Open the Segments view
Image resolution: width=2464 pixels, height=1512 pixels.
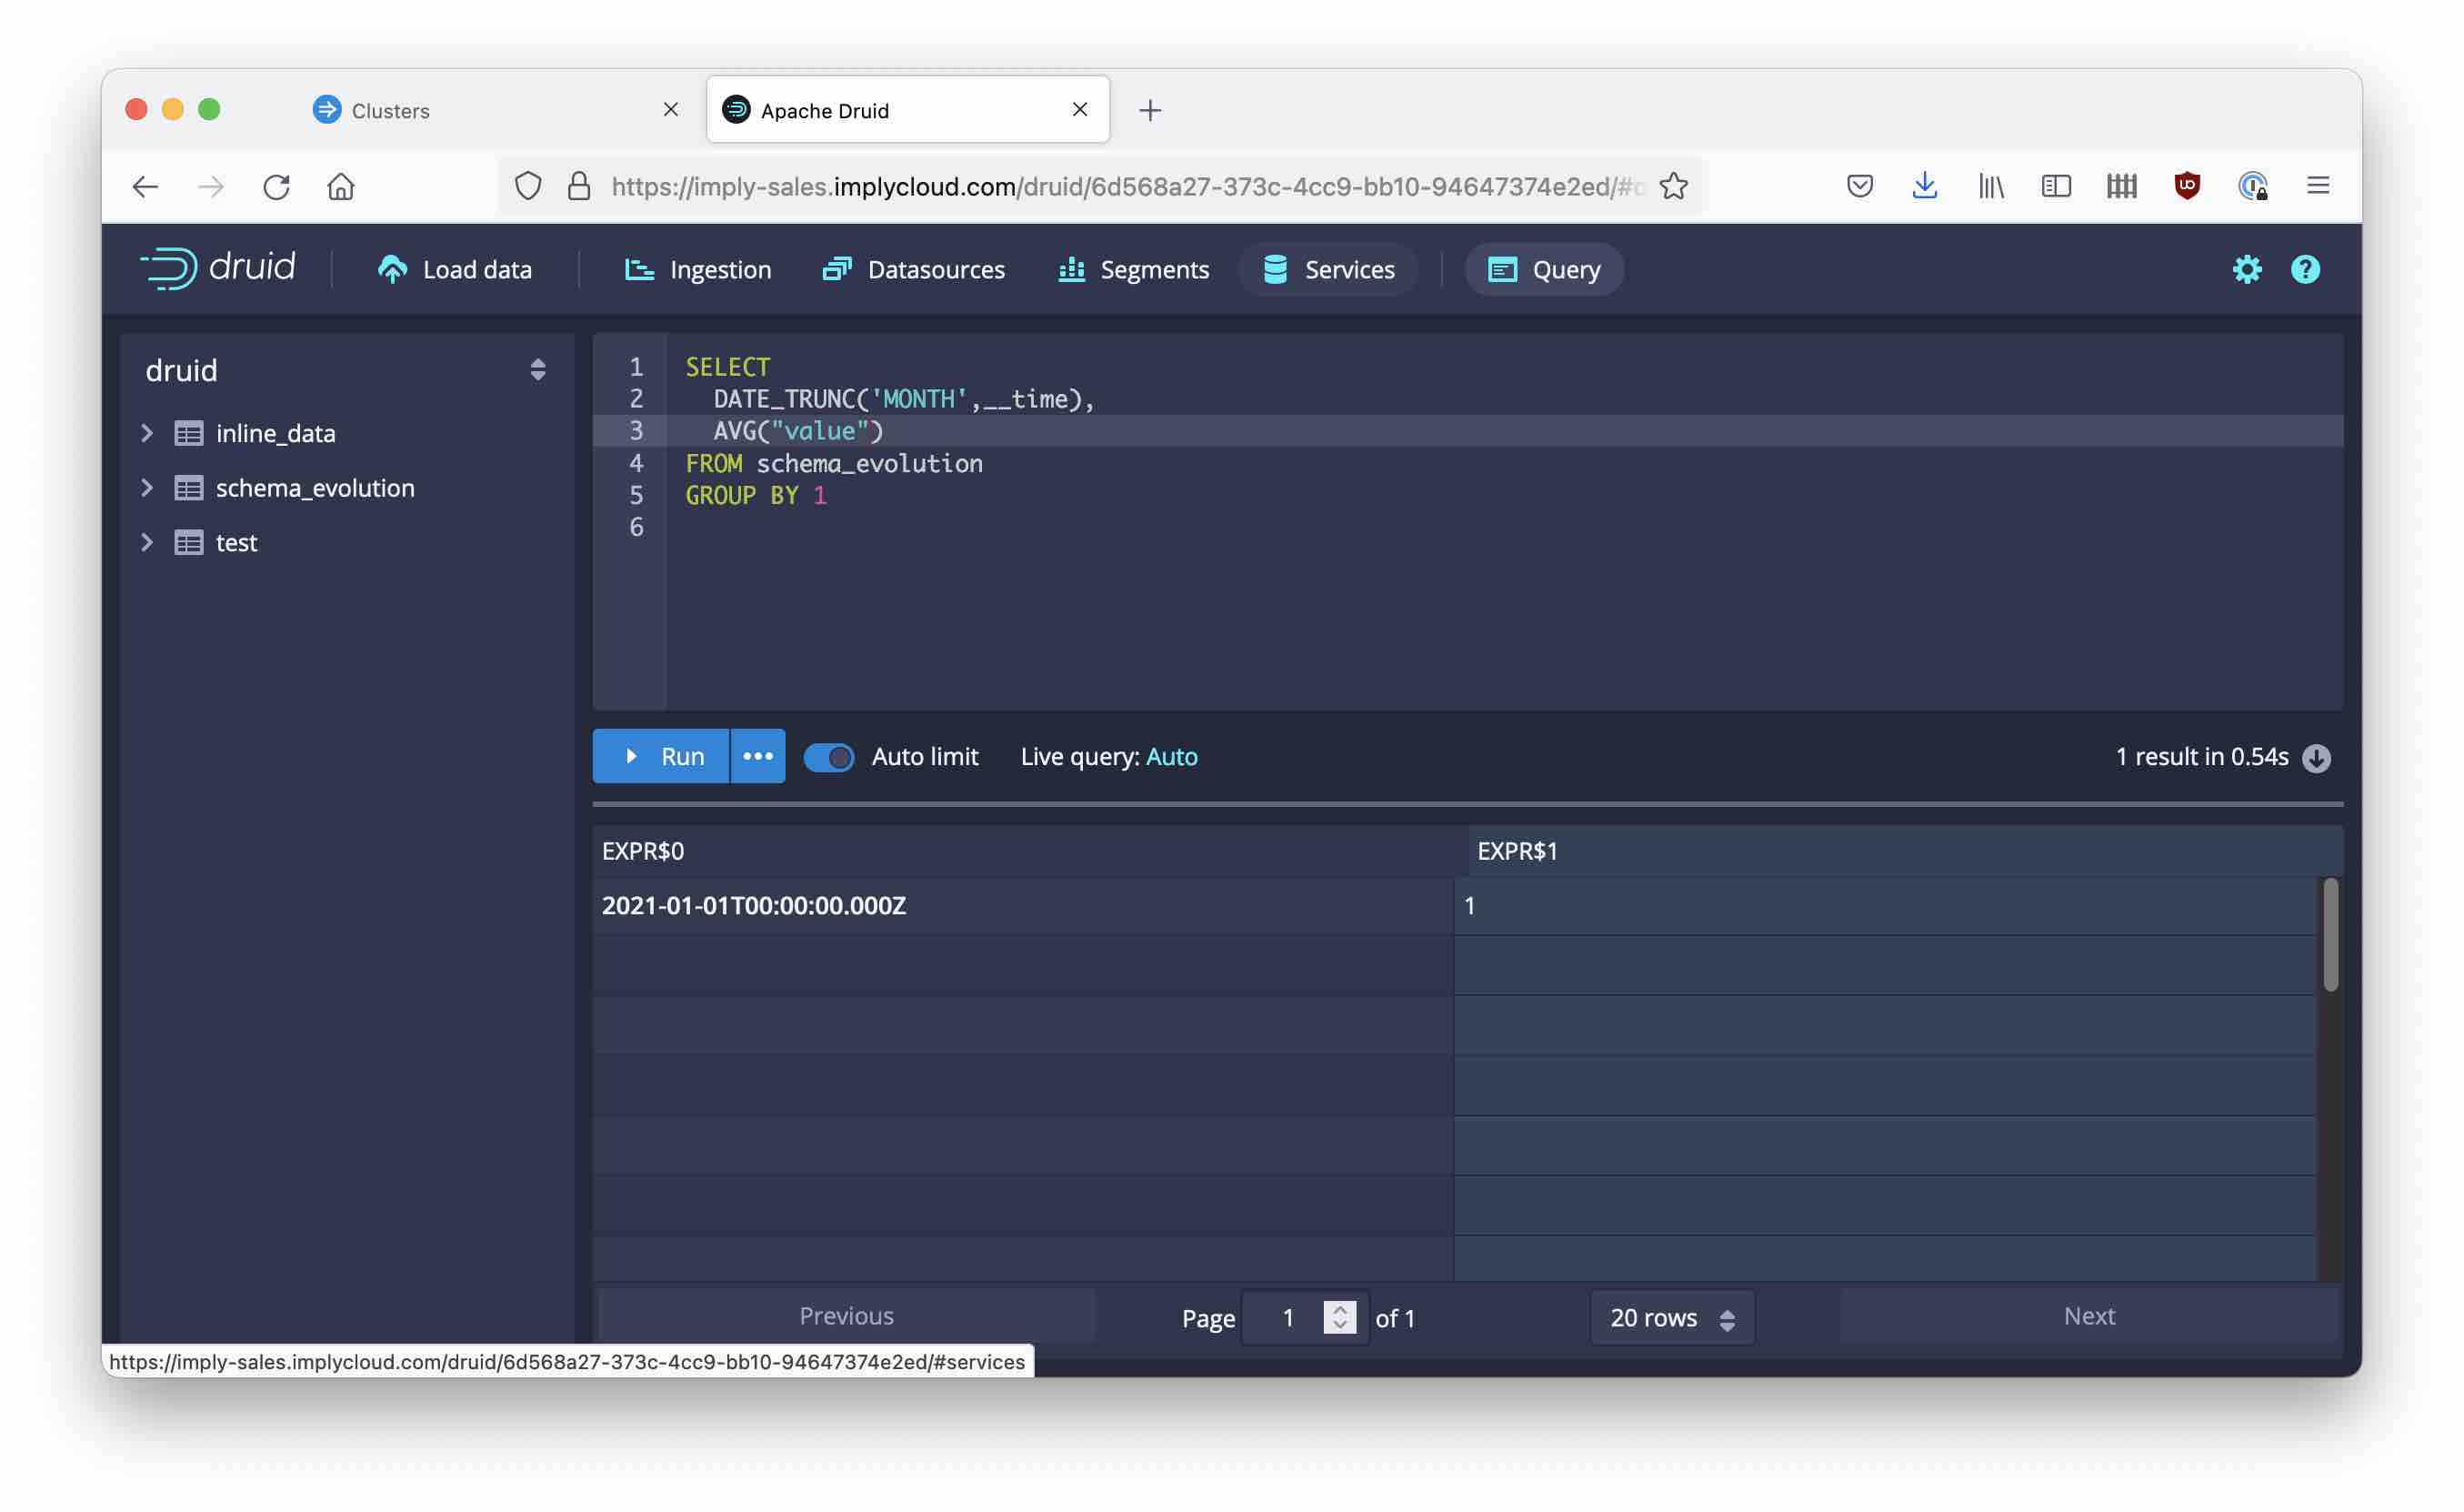point(1133,269)
